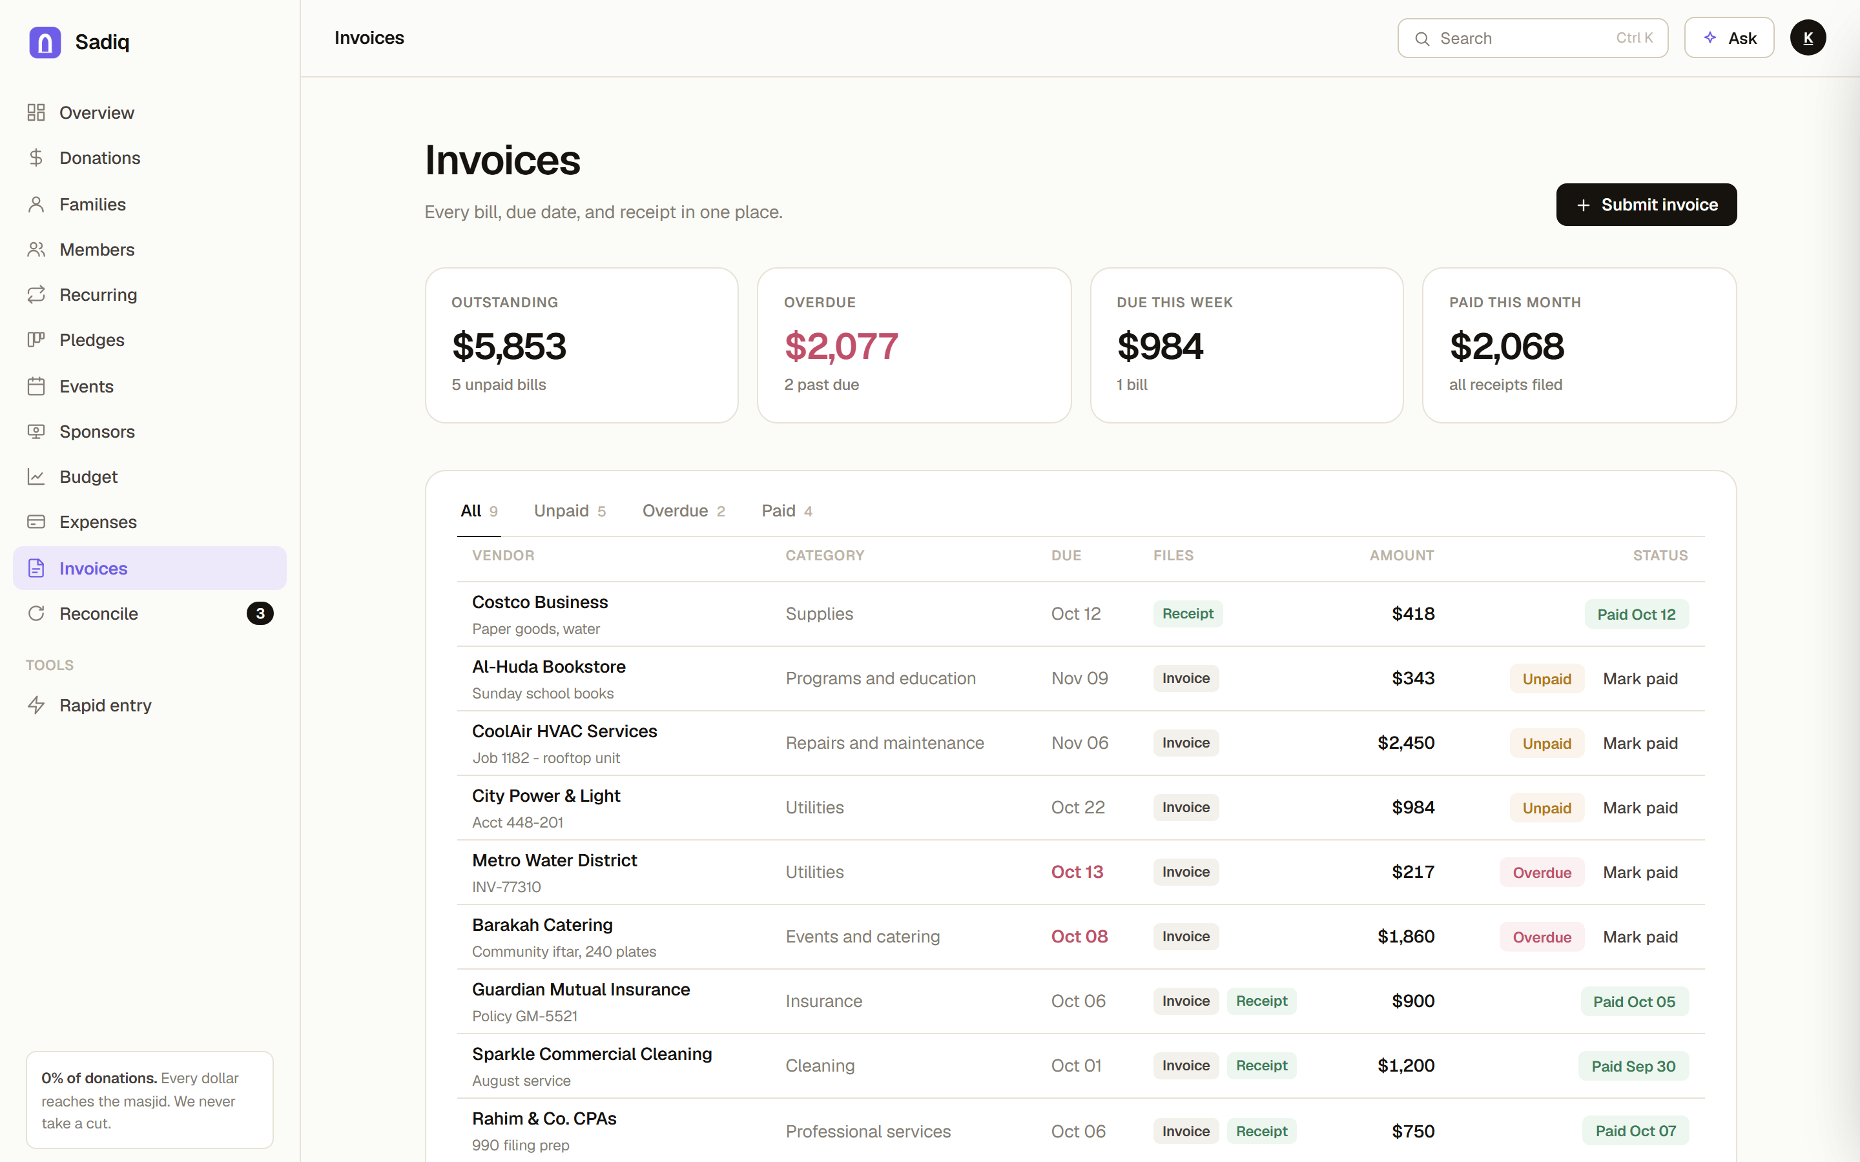The width and height of the screenshot is (1860, 1162).
Task: Open the Overview grid icon
Action: tap(36, 113)
